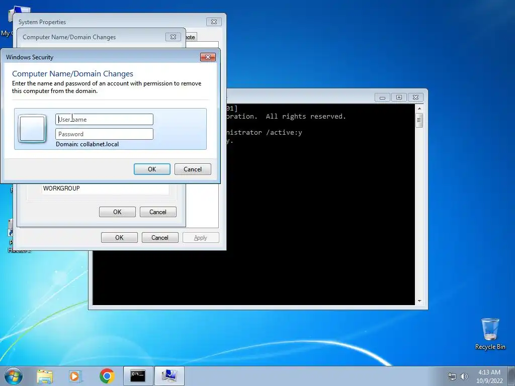Select the Recycle Bin desktop icon
This screenshot has width=515, height=386.
[490, 334]
